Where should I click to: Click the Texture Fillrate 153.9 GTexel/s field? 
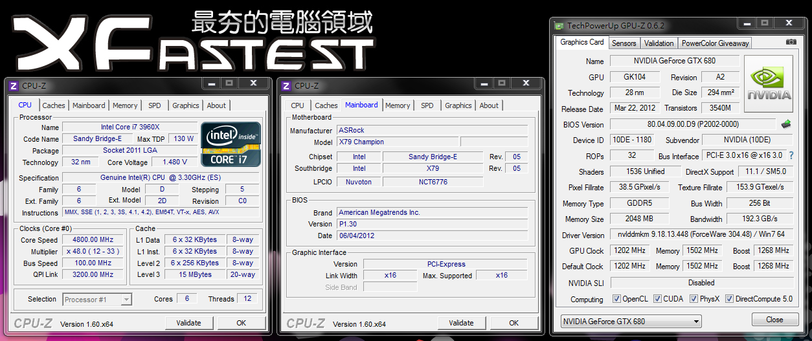click(x=760, y=187)
